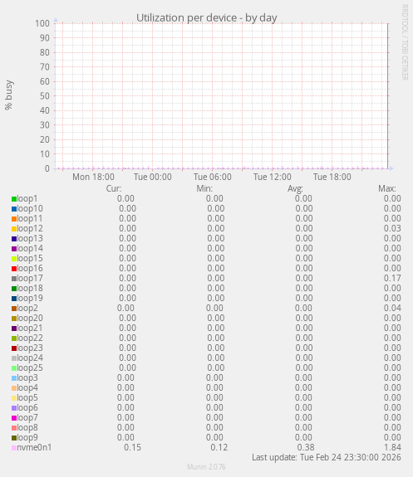Select the loop17 legend label
This screenshot has width=413, height=477.
(x=30, y=279)
